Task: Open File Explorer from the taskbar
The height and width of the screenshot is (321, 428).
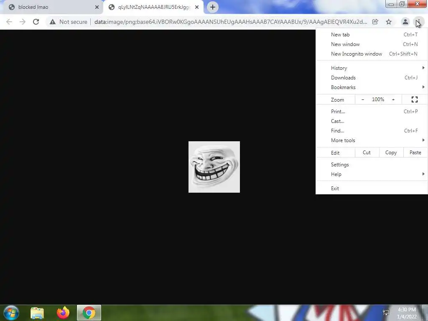Action: coord(37,313)
